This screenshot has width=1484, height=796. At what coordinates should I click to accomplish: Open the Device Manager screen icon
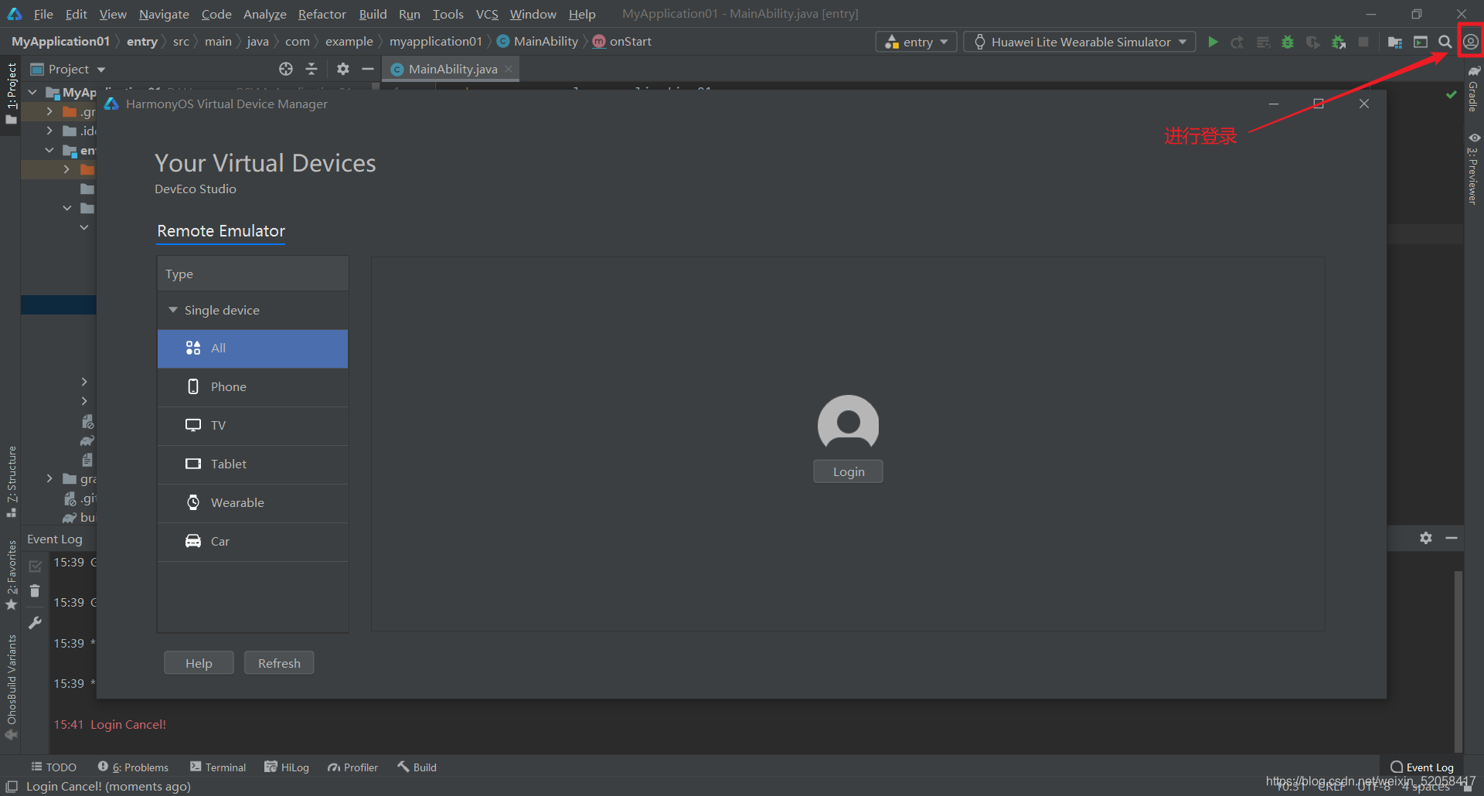point(1421,42)
